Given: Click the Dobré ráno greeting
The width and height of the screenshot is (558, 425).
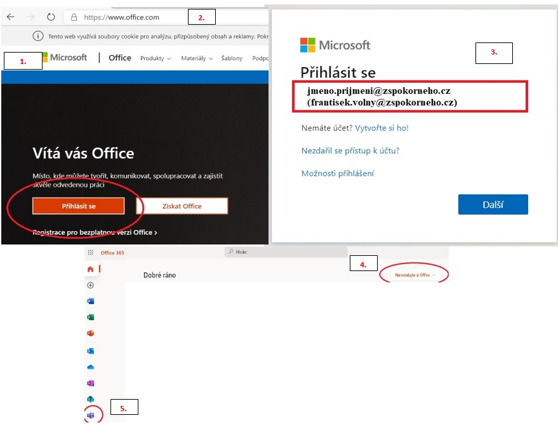Looking at the screenshot, I should (x=159, y=275).
